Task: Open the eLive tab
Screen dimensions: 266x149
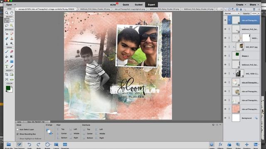Action: (113, 5)
